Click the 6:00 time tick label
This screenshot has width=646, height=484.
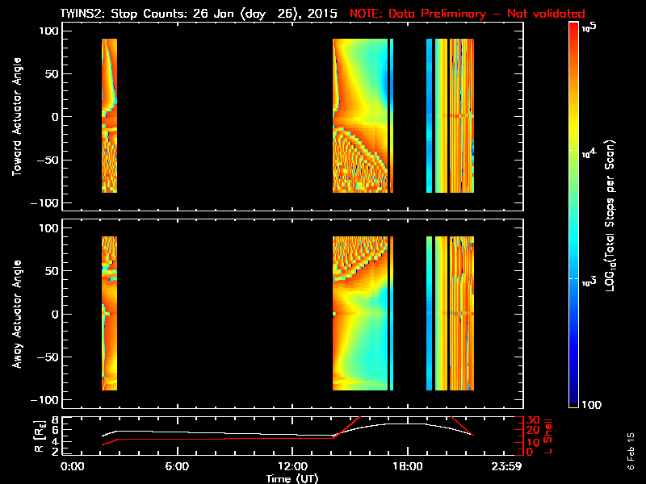tap(178, 467)
